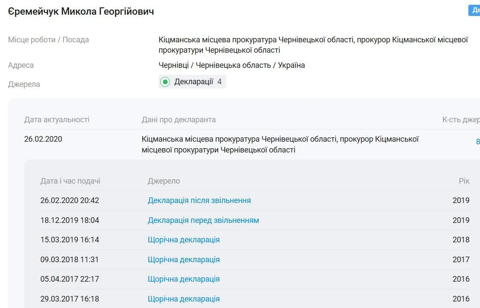Viewport: 480px width, 308px height.
Task: Select address Чернівці / Чернівецька область / Україна
Action: 232,65
